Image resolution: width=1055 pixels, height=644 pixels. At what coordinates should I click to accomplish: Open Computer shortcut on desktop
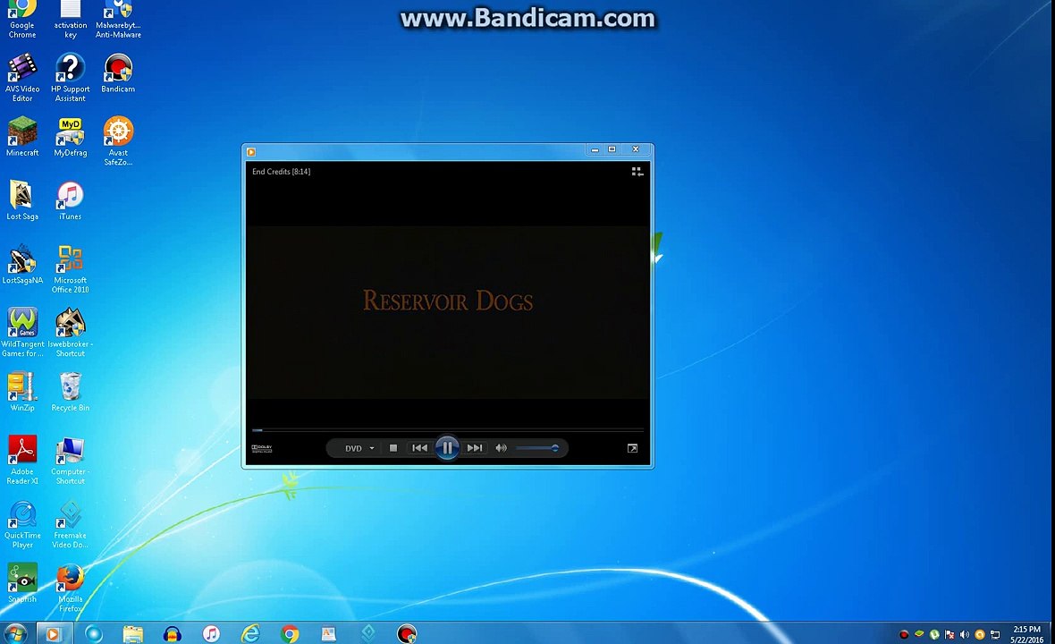click(x=70, y=460)
